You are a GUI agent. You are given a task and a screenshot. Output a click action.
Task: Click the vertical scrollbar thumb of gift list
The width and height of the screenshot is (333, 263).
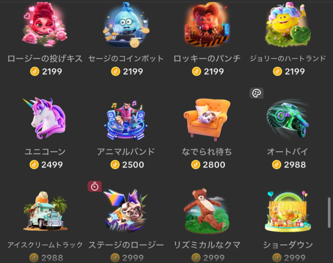point(329,213)
